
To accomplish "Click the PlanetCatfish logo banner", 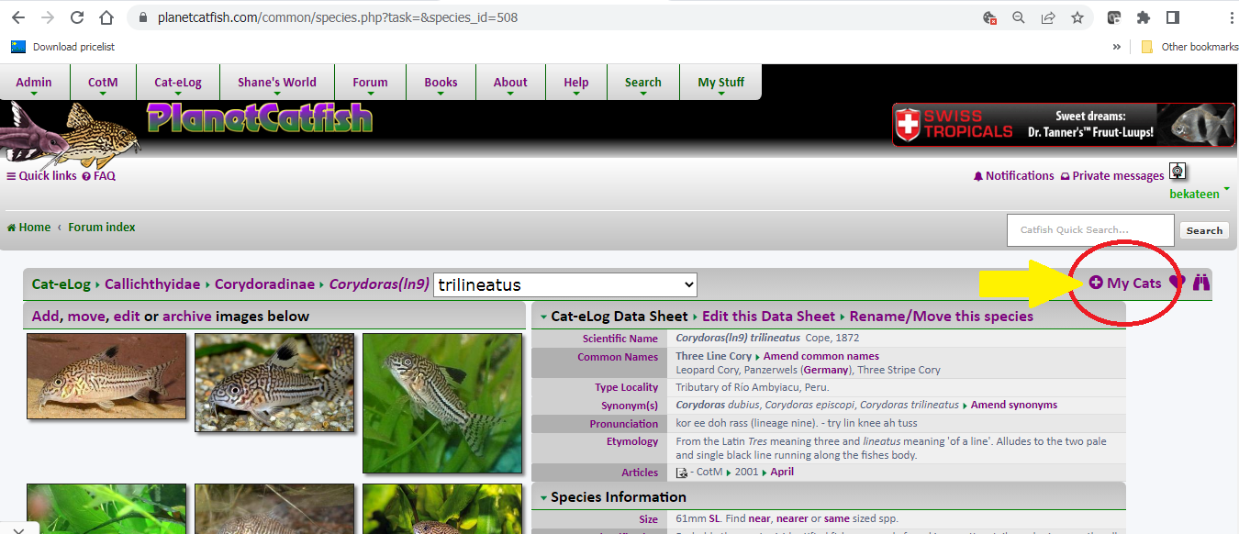I will (x=260, y=119).
